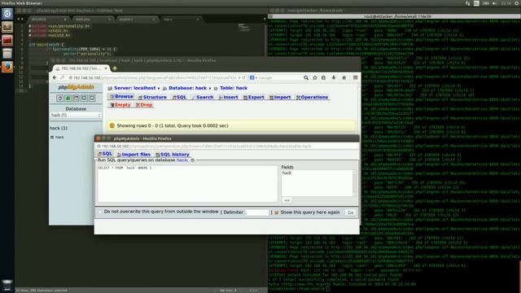Switch to Import files tab
The width and height of the screenshot is (521, 293).
click(134, 155)
